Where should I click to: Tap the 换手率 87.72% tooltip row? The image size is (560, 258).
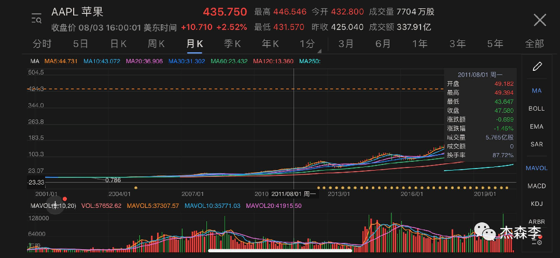click(480, 155)
